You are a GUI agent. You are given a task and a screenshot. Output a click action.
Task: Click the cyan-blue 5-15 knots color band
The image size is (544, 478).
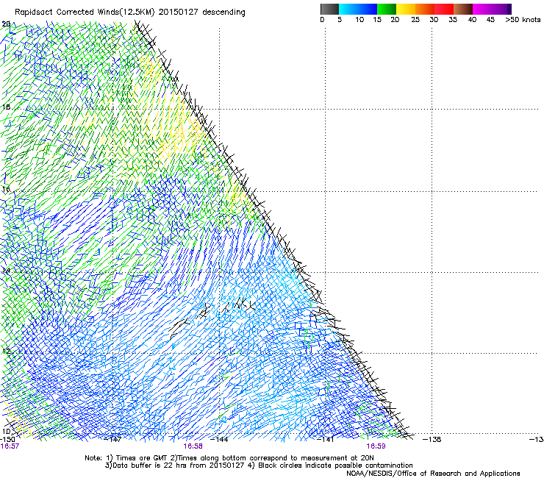point(358,9)
